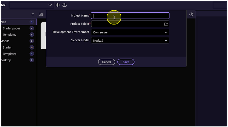Click the Save button

coord(126,62)
